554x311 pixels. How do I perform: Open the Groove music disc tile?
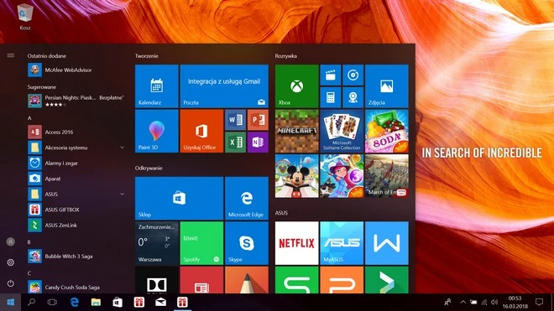(353, 75)
